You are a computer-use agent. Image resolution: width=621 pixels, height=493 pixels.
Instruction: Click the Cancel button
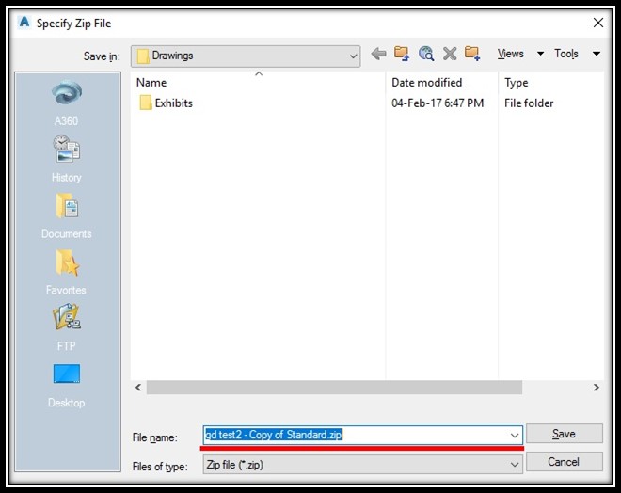[564, 462]
